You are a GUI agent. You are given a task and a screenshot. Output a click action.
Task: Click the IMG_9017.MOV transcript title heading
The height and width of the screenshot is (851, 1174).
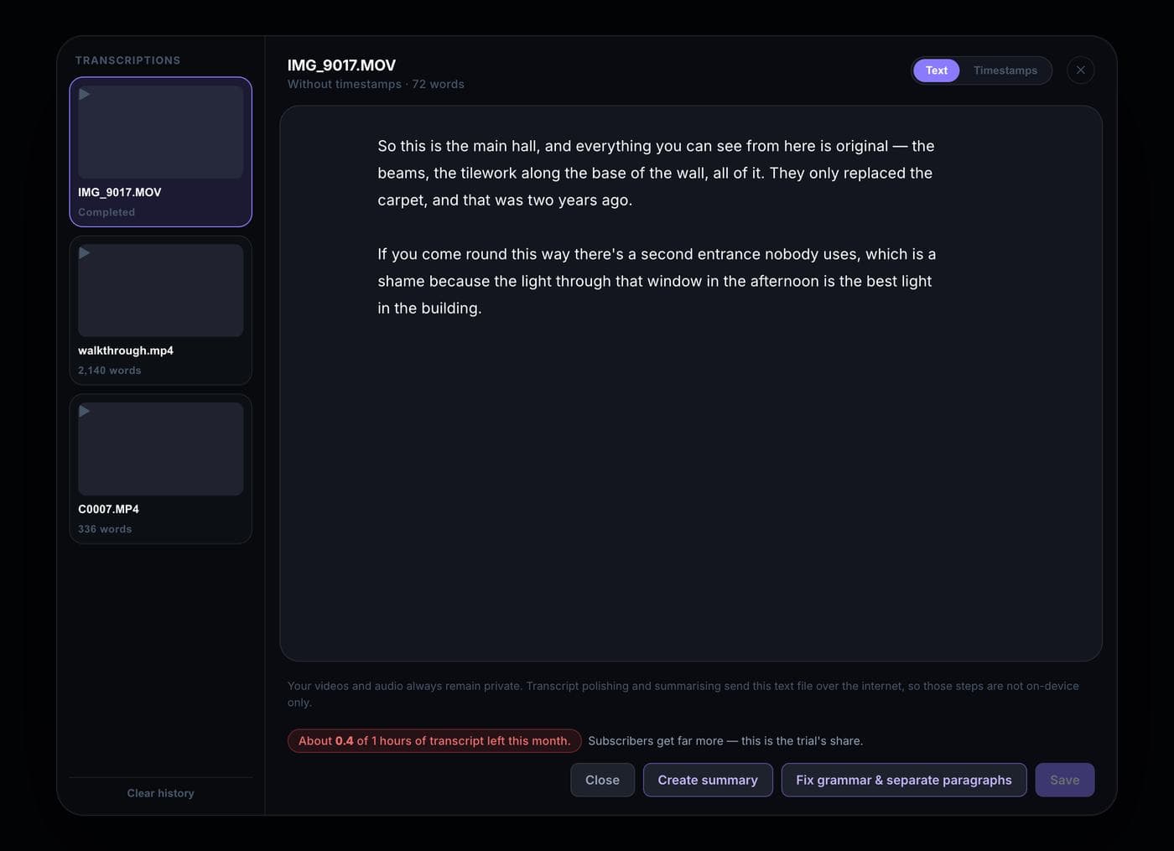coord(341,65)
